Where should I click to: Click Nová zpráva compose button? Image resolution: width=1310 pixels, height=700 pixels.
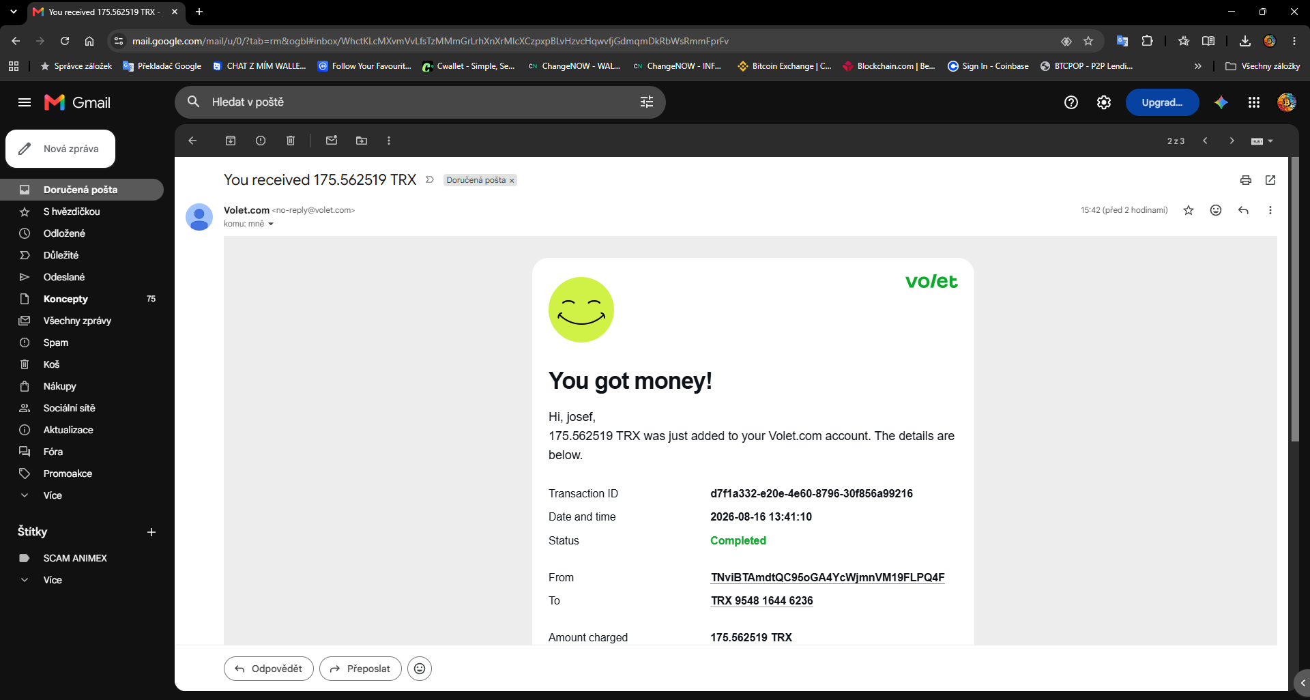coord(60,149)
